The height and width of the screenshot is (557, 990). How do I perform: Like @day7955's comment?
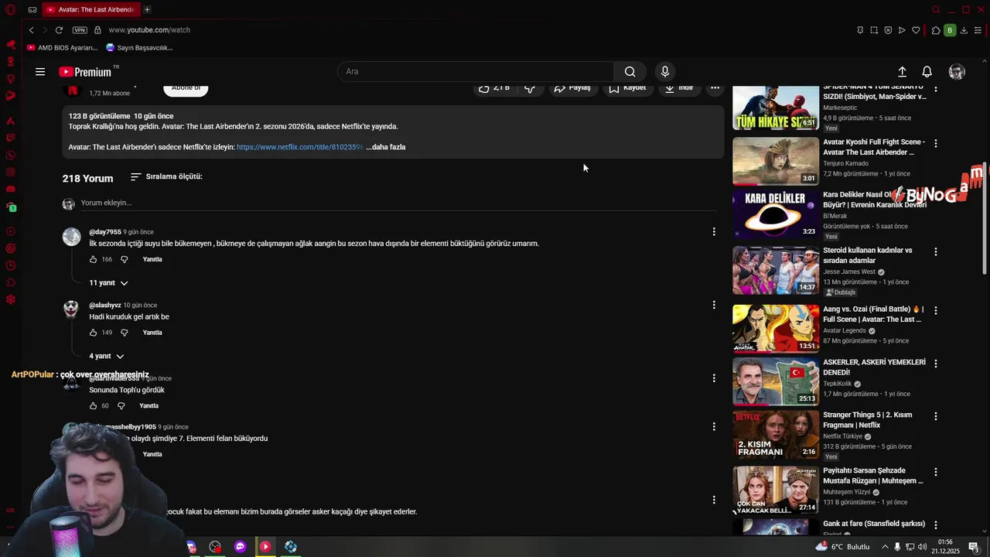93,259
